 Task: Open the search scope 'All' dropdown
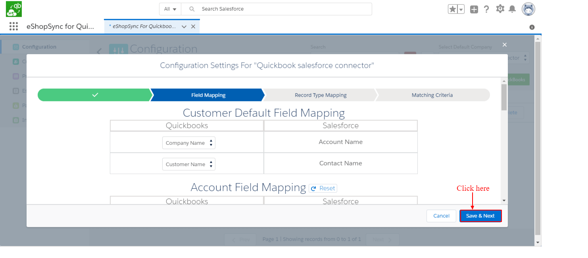click(x=170, y=9)
